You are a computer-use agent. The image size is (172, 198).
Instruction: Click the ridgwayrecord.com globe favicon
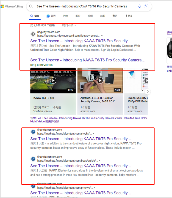[x=33, y=34]
